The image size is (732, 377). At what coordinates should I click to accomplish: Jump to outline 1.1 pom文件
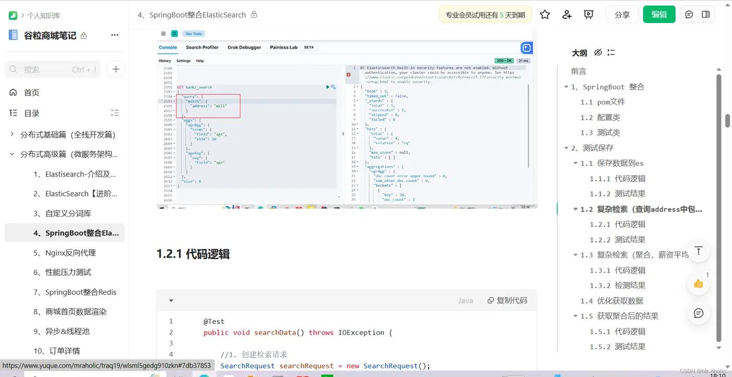pos(603,102)
